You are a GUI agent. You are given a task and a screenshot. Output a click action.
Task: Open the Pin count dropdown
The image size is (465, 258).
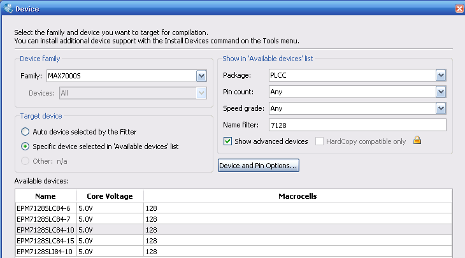[441, 92]
